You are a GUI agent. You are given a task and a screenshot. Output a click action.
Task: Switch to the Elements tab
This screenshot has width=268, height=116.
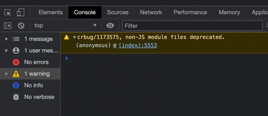51,13
